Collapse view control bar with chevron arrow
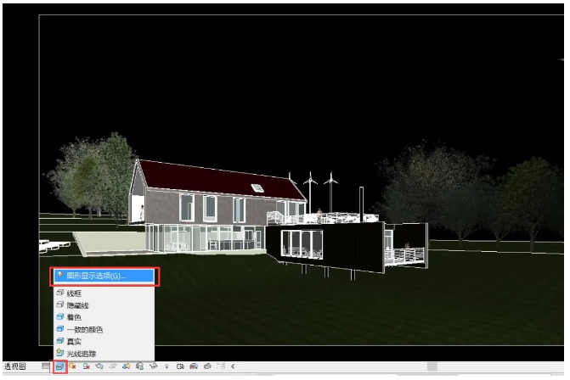This screenshot has height=380, width=570. 233,366
